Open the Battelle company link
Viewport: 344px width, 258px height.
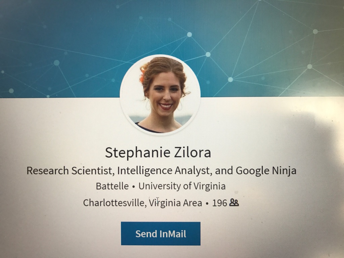112,186
